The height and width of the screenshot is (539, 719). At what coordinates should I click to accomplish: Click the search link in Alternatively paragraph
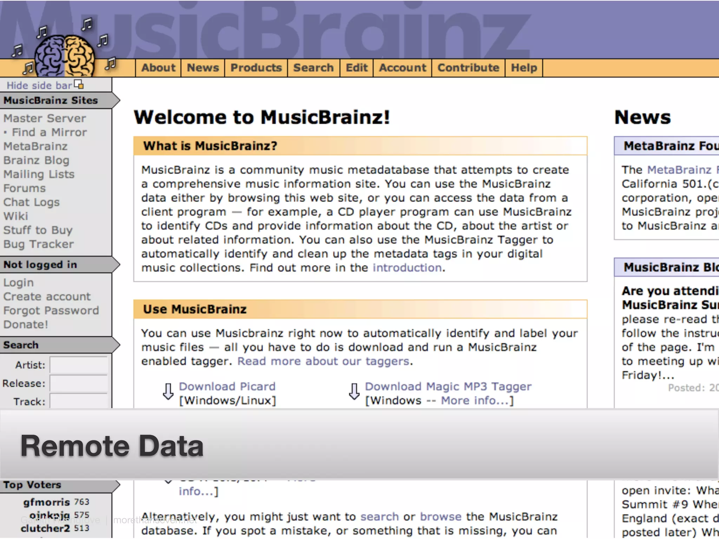380,517
